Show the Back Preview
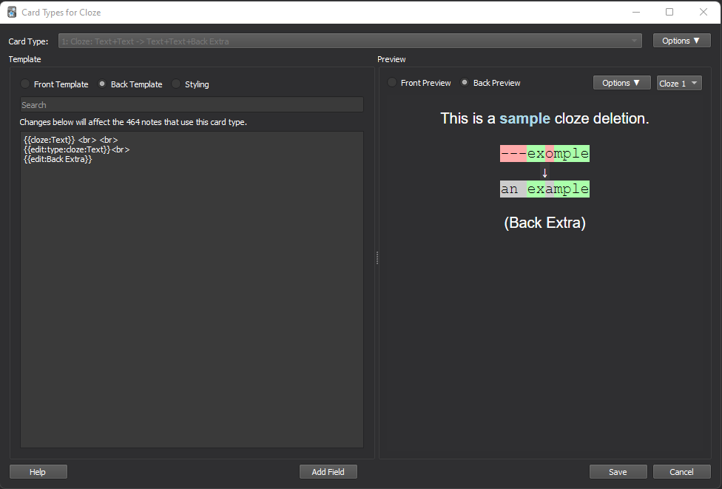722x489 pixels. pyautogui.click(x=465, y=83)
